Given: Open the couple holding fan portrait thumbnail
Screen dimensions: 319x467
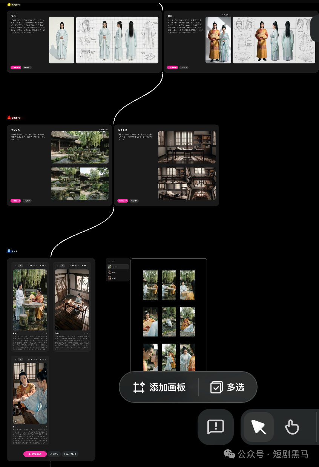Looking at the screenshot, I should 218,40.
